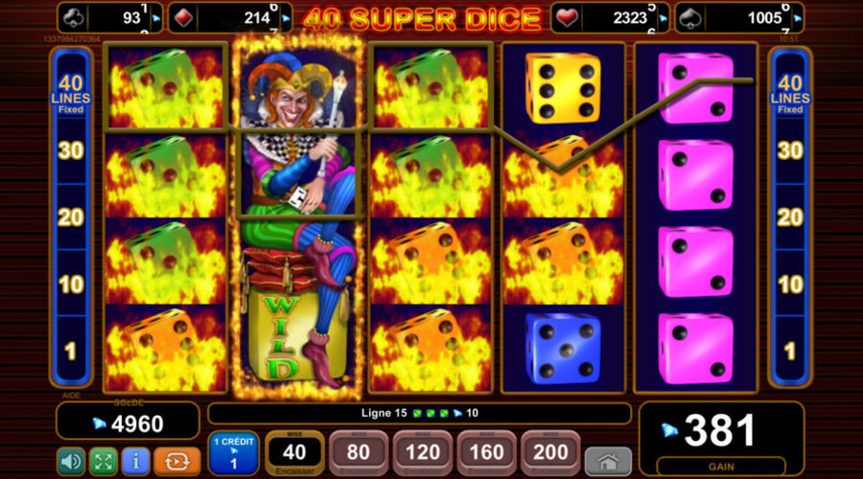Click the gray home icon
Viewport: 863px width, 479px height.
(608, 462)
